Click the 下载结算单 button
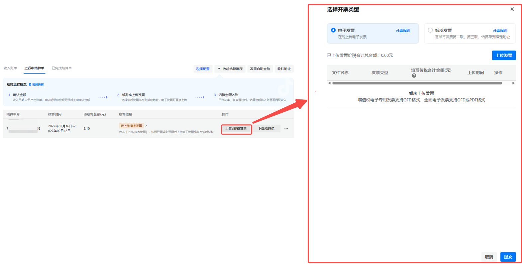Viewport: 522px width, 264px height. 266,129
